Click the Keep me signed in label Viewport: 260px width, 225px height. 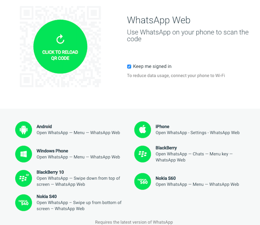(152, 67)
